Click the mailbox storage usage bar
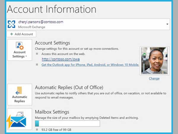Viewport: 178px width, 134px height. pyautogui.click(x=67, y=124)
